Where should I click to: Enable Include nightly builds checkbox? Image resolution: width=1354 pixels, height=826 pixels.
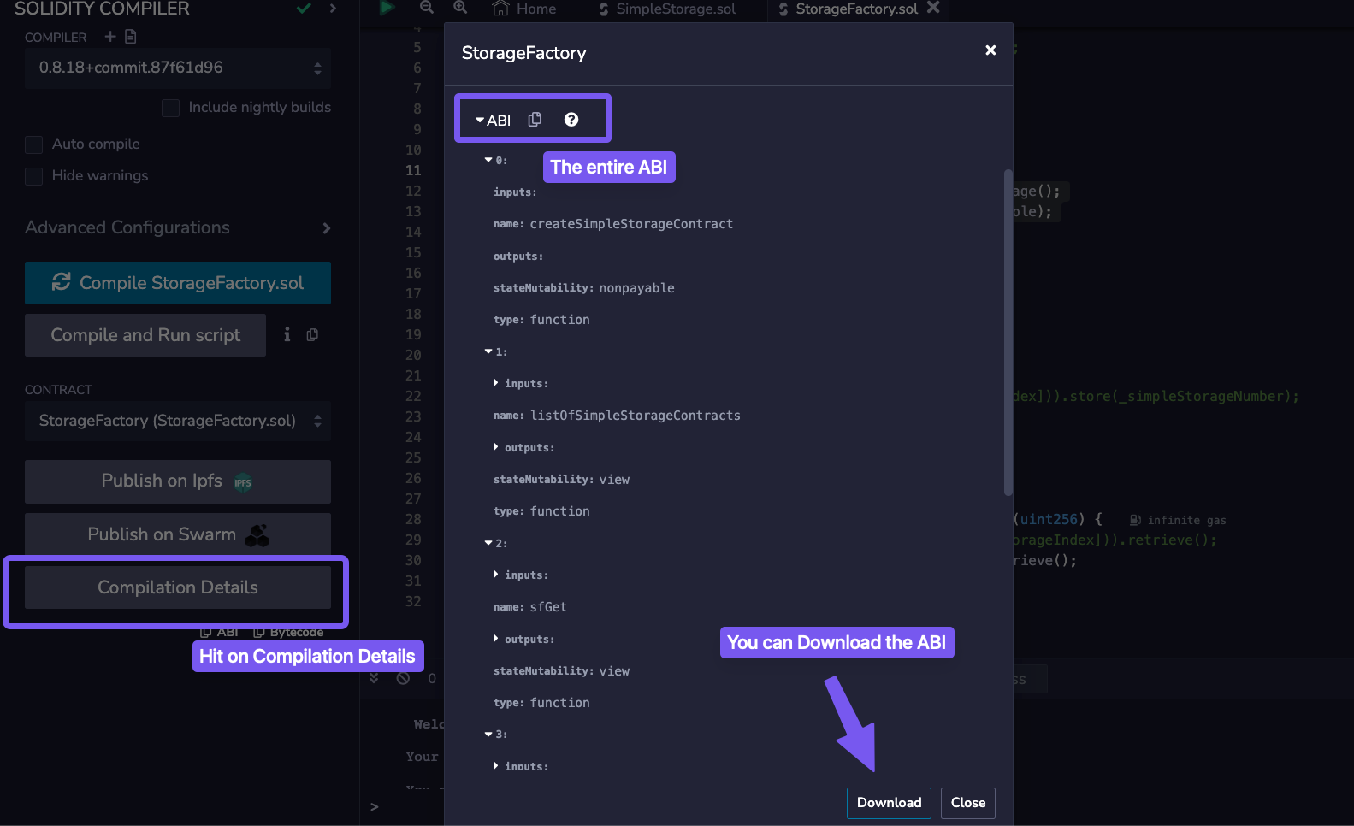(170, 108)
